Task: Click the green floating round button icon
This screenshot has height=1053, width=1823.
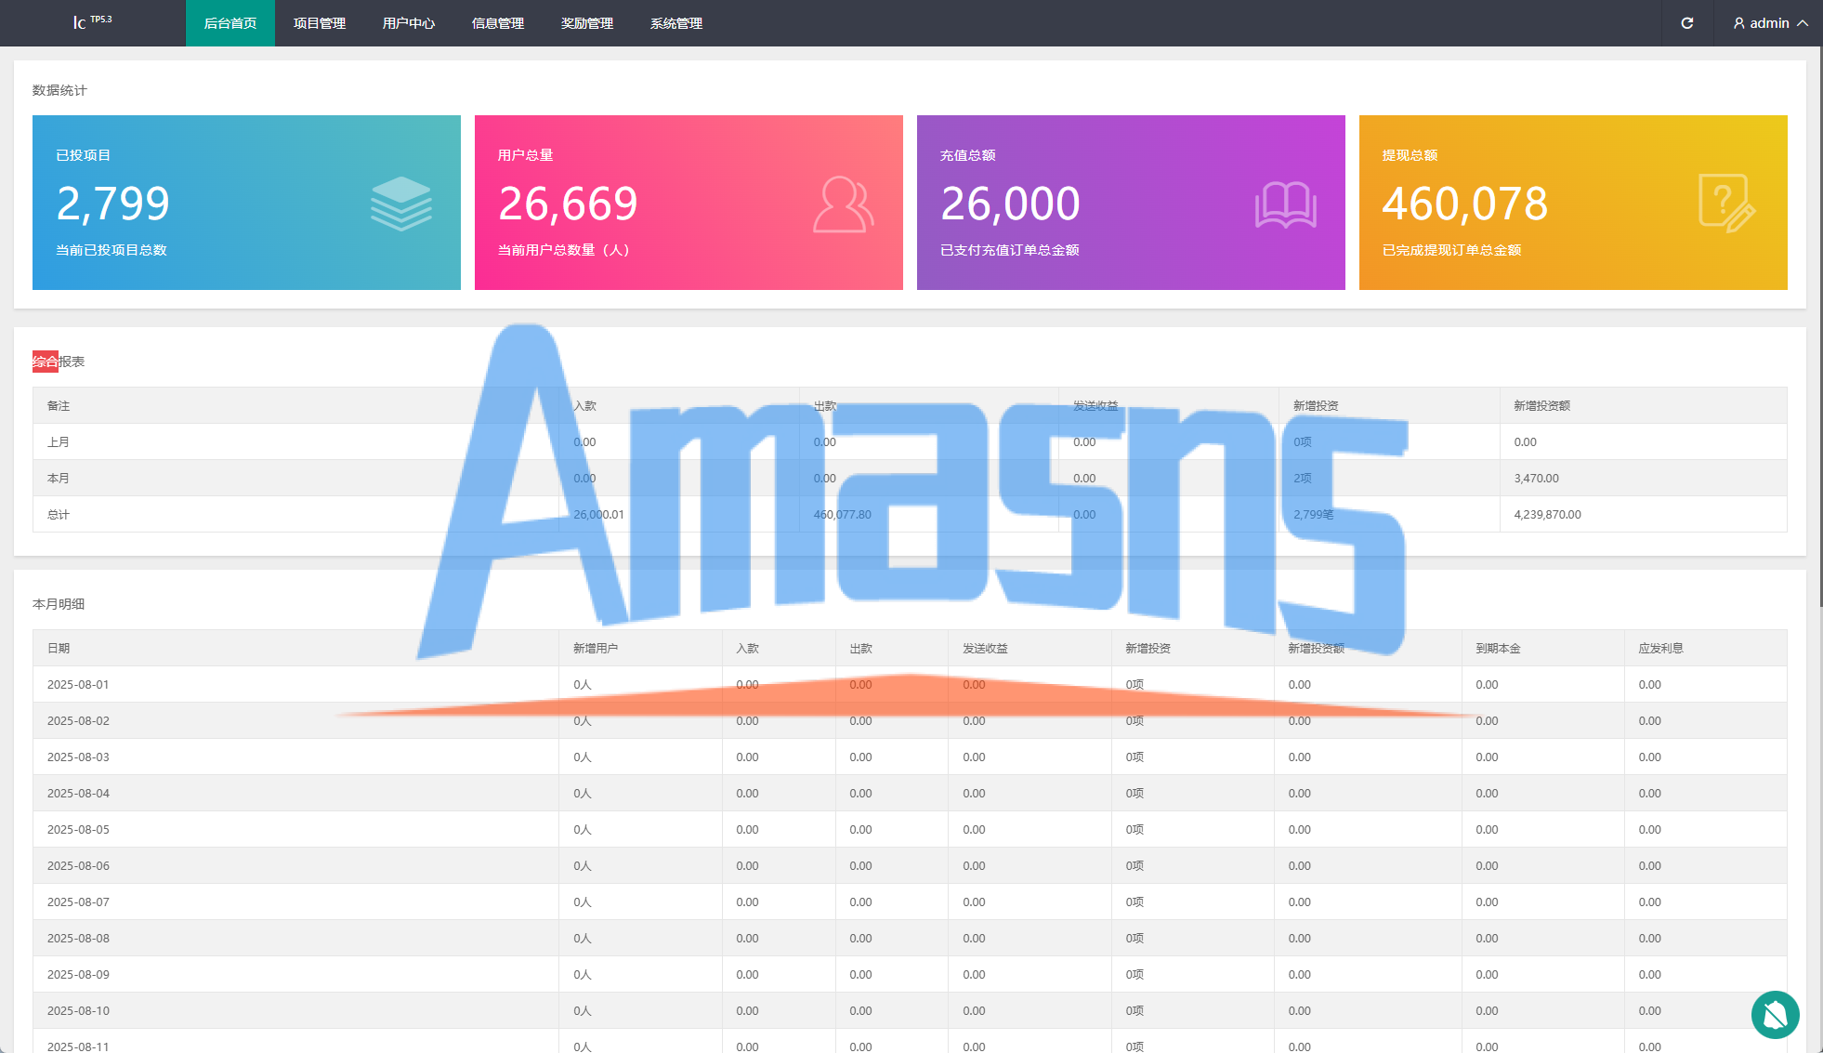Action: point(1775,1014)
